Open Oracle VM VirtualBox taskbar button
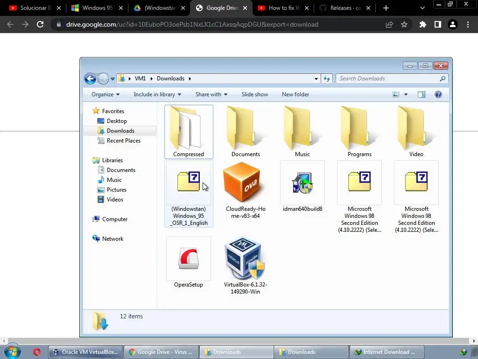This screenshot has width=478, height=359. 85,352
